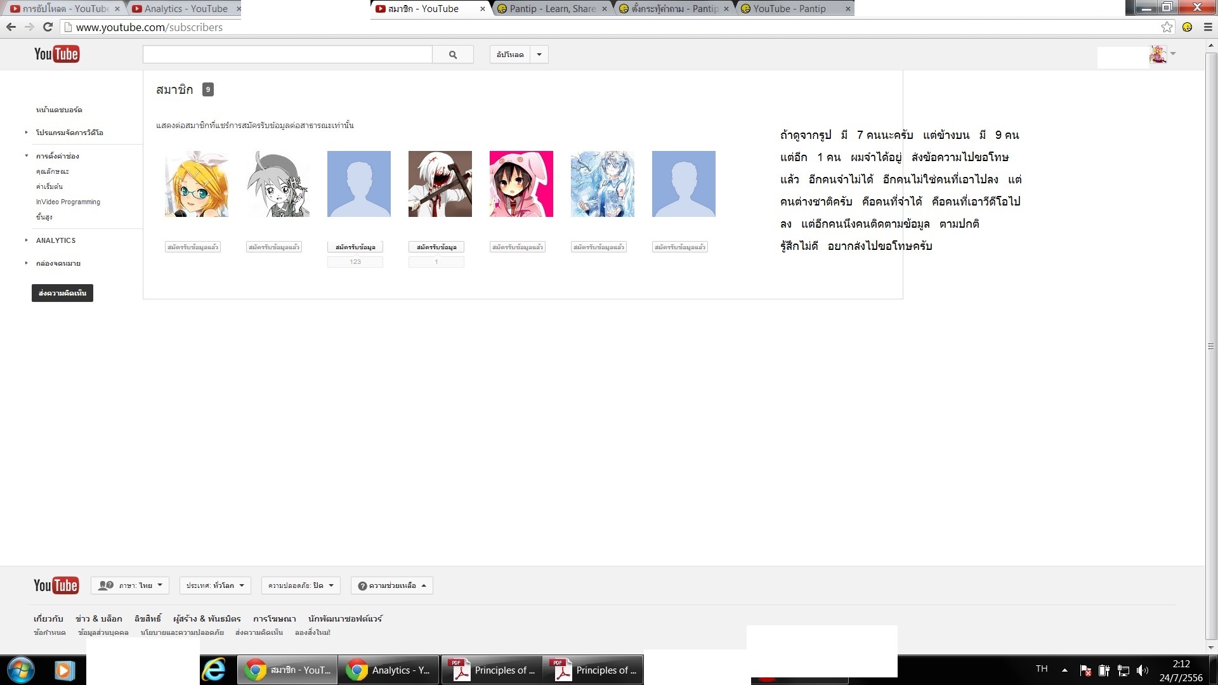Click the Windows Start orb
The height and width of the screenshot is (685, 1218).
coord(20,670)
